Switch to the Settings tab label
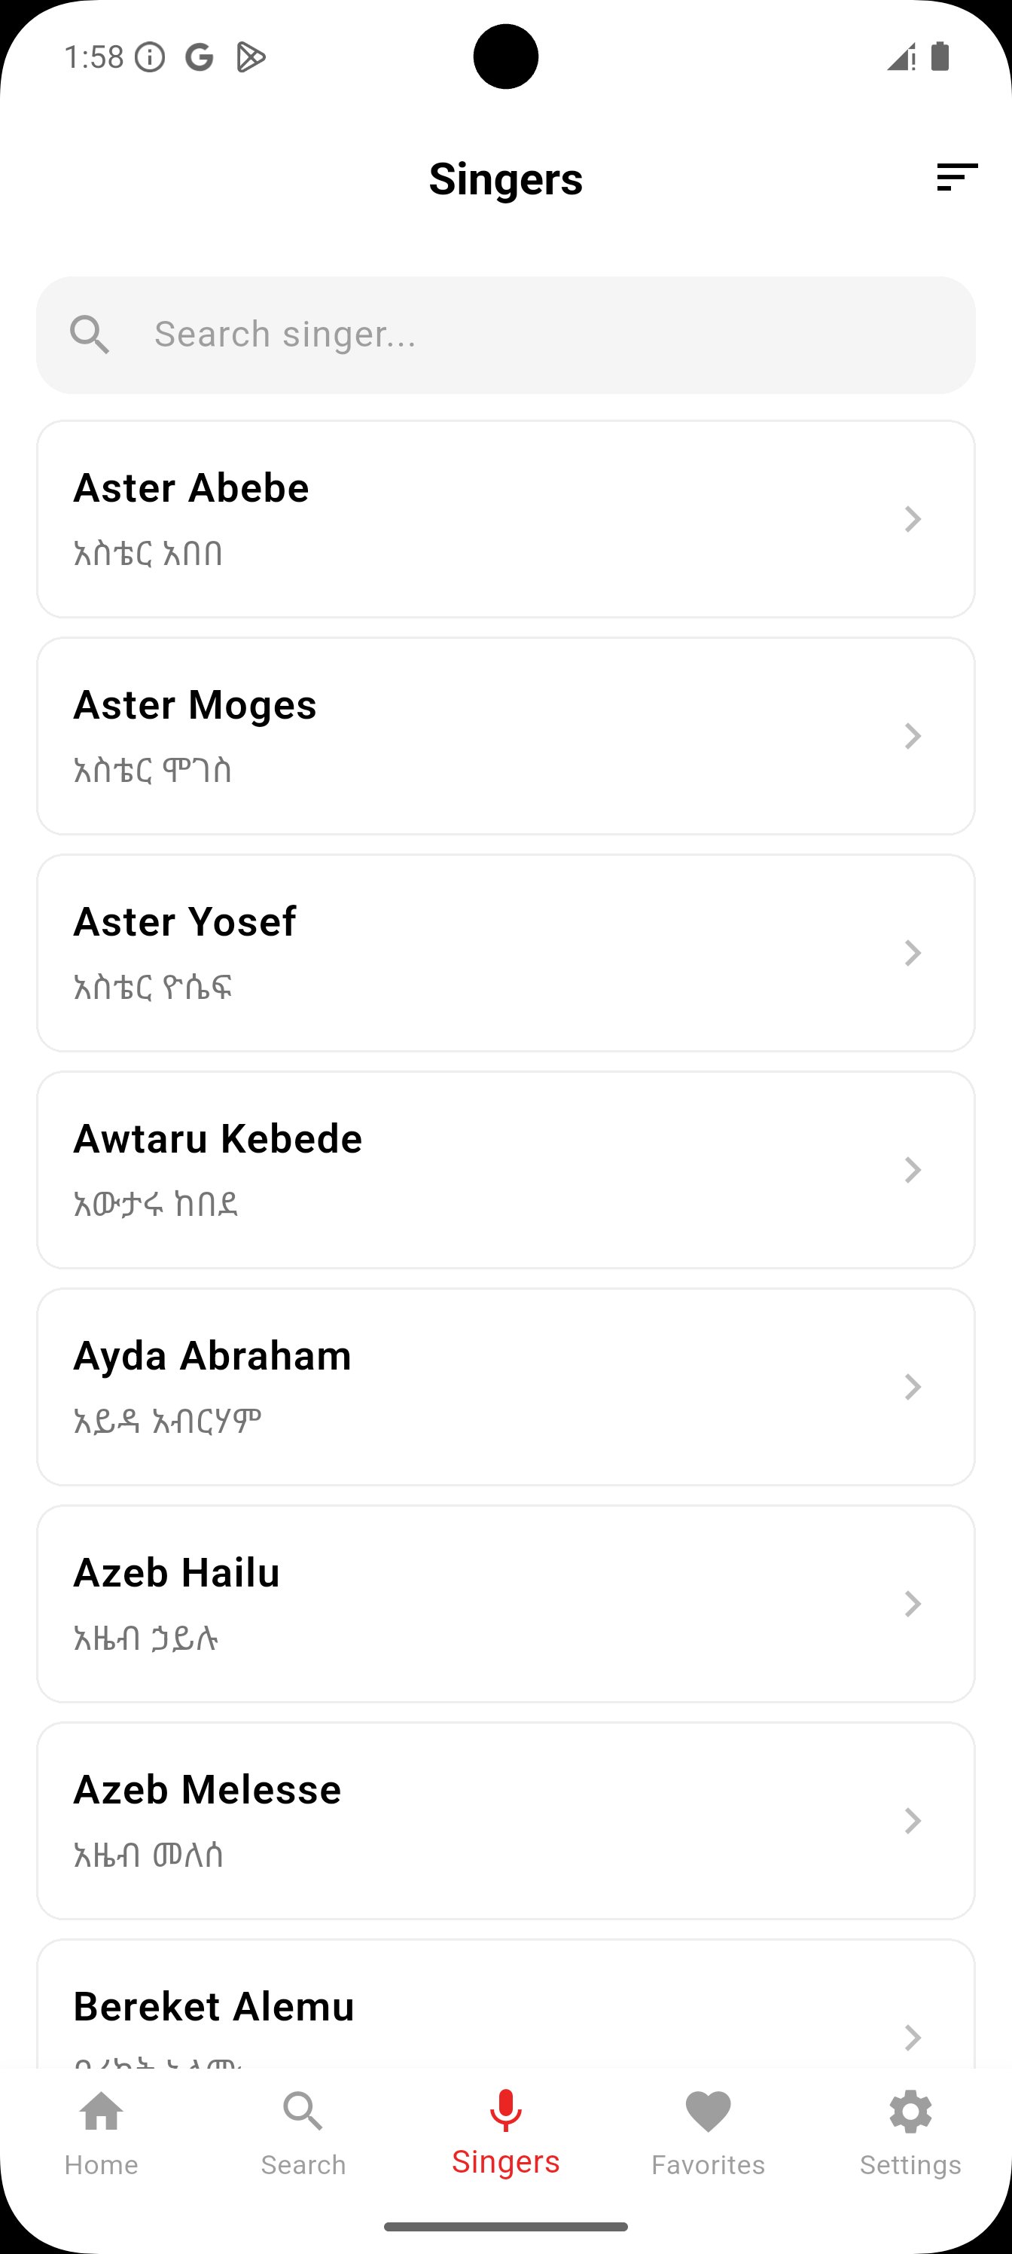Image resolution: width=1012 pixels, height=2254 pixels. coord(910,2165)
